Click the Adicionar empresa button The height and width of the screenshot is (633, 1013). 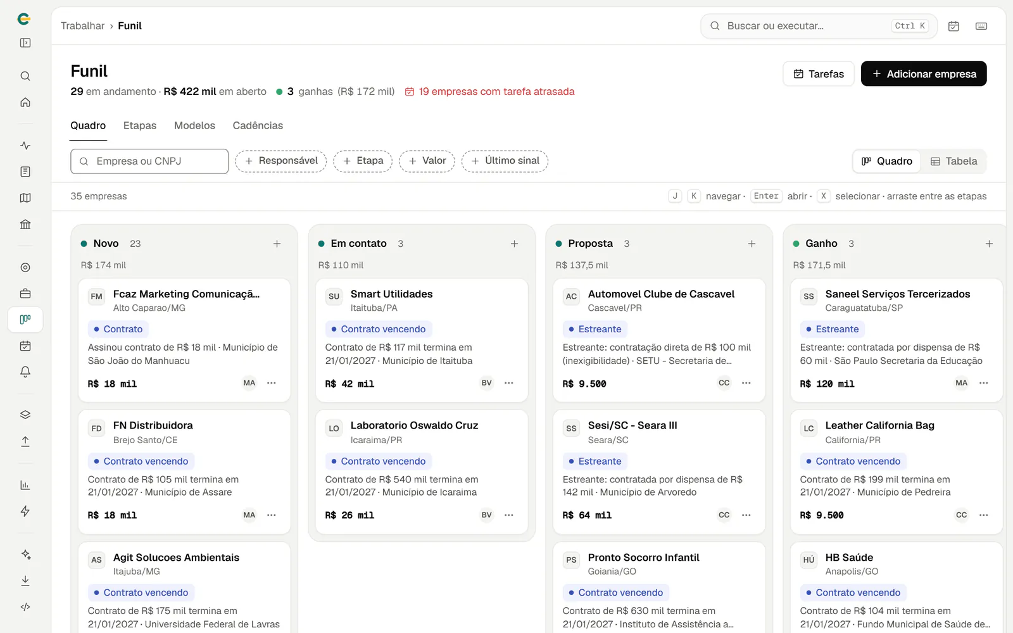click(x=924, y=74)
